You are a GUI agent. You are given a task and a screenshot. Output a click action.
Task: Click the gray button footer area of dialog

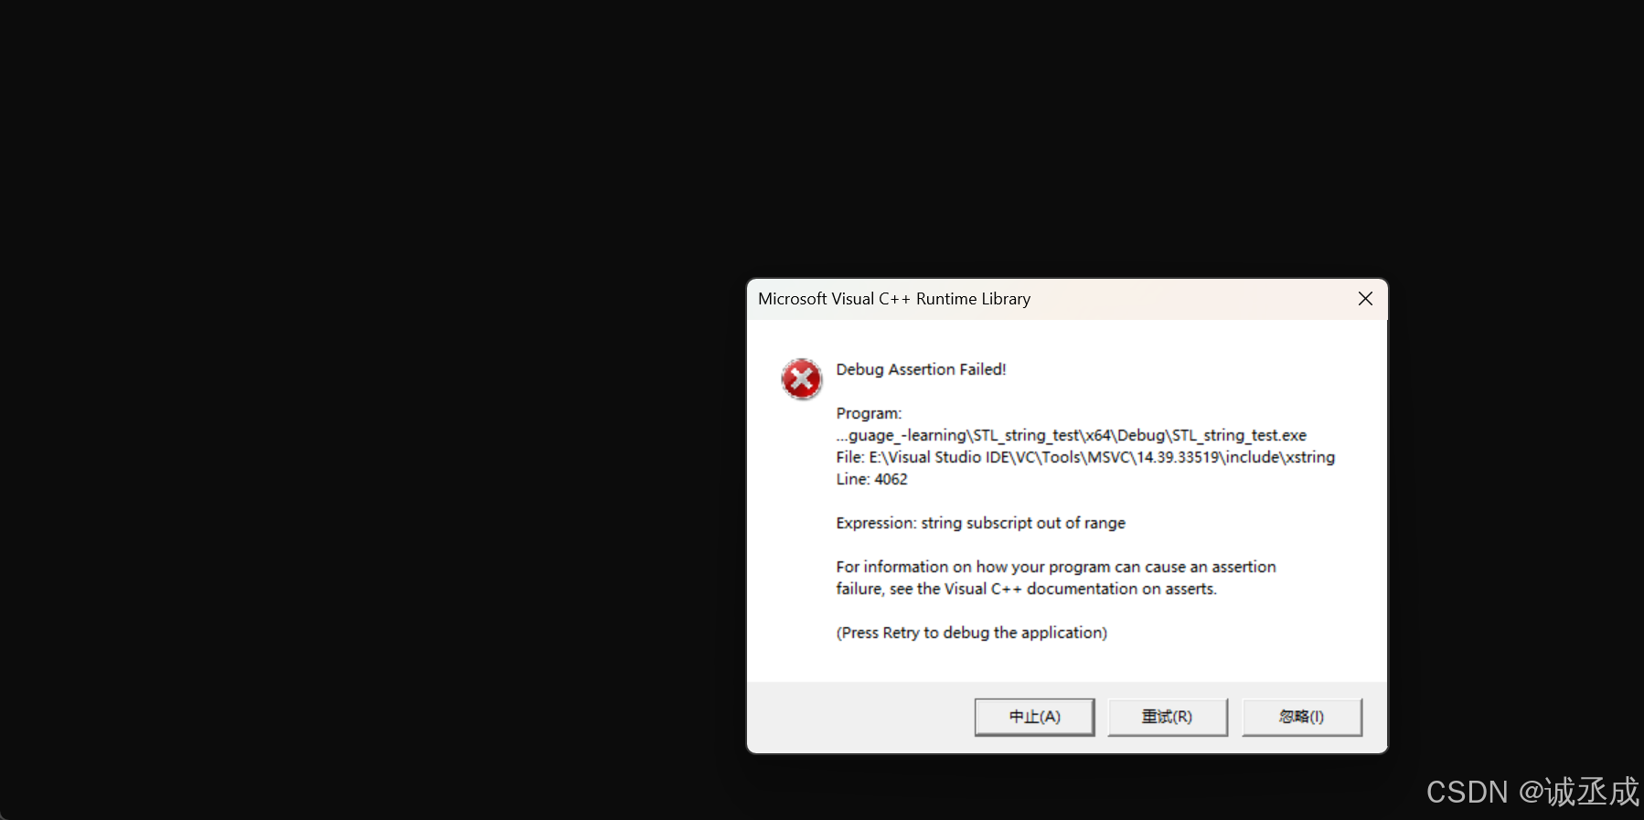[x=859, y=717]
